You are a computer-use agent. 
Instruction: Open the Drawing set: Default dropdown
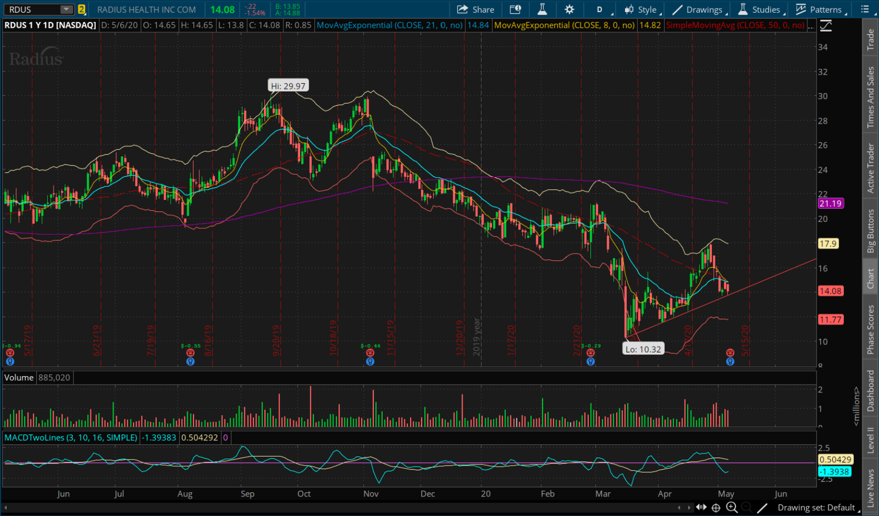(819, 508)
